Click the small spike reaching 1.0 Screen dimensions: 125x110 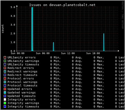point(53,47)
